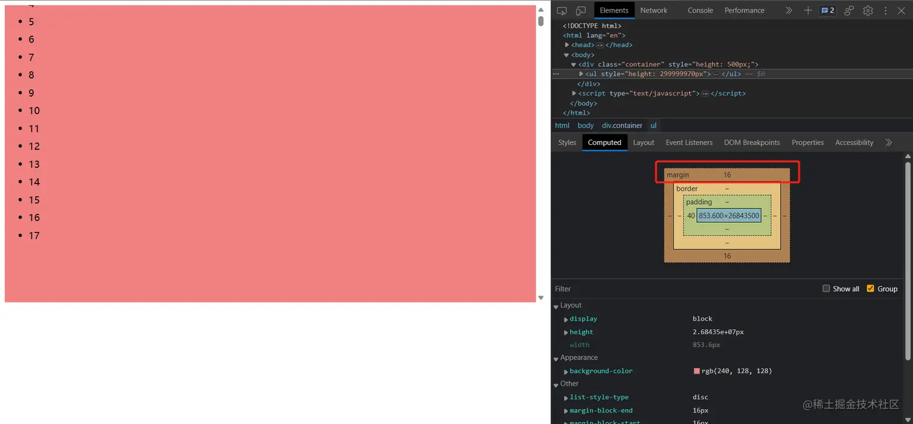This screenshot has width=913, height=424.
Task: Uncheck the Group checkbox
Action: (870, 289)
